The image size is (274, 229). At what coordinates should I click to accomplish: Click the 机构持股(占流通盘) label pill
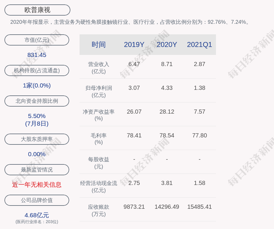click(x=37, y=70)
